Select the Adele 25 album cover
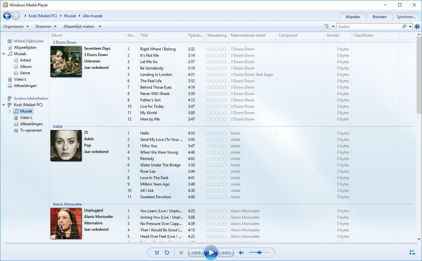The image size is (422, 261). tap(66, 146)
